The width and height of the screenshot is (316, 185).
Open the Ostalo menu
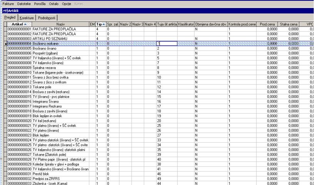click(54, 4)
